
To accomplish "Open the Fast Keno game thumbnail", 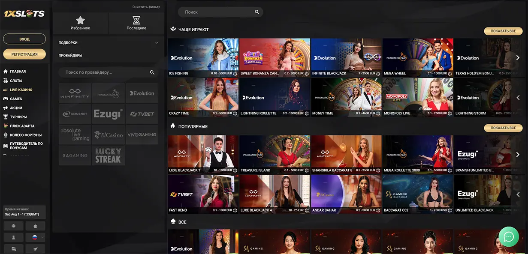I will point(203,194).
